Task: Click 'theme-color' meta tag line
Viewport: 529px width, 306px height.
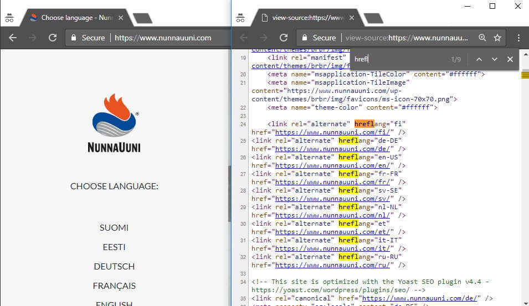Action: pos(352,107)
